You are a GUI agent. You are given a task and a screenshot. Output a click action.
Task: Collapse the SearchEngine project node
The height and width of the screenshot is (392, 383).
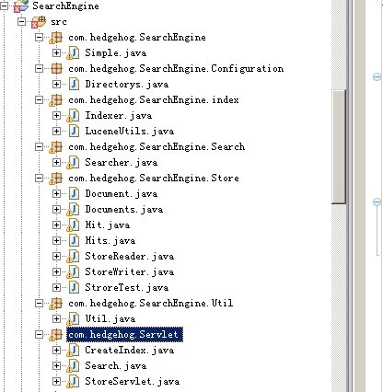click(x=4, y=6)
